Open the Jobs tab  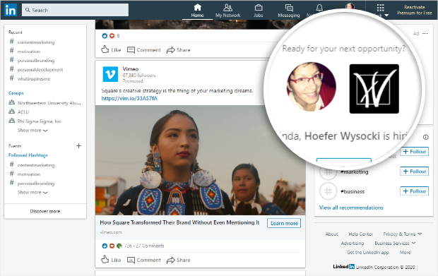[258, 11]
